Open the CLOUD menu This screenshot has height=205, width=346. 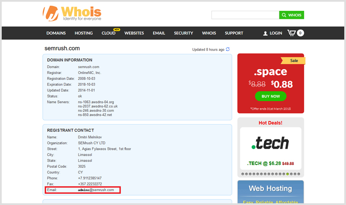(x=109, y=33)
